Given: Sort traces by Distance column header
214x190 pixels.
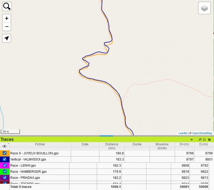Looking at the screenshot, I should click(x=112, y=146).
